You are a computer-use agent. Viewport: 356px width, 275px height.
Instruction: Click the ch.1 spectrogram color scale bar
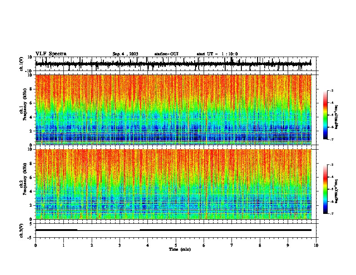[x=325, y=115]
